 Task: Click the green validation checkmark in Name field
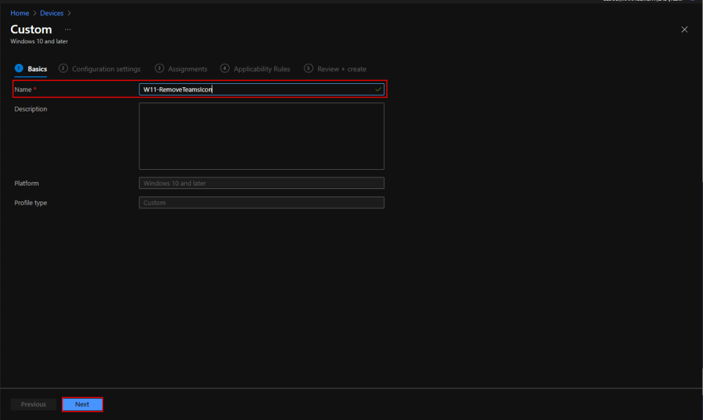(378, 89)
